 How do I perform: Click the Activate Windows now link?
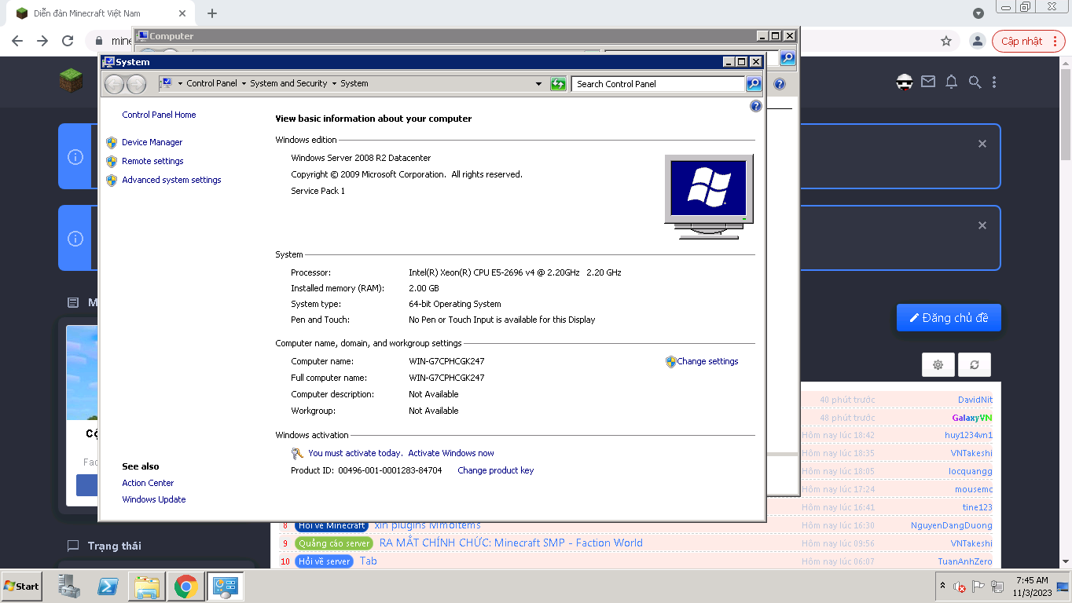(451, 453)
